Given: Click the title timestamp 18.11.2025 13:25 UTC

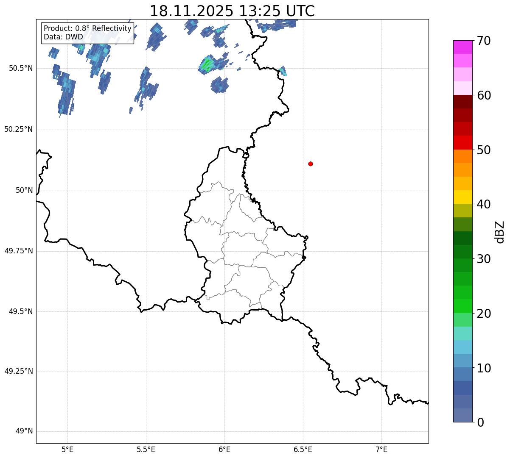Looking at the screenshot, I should point(232,11).
